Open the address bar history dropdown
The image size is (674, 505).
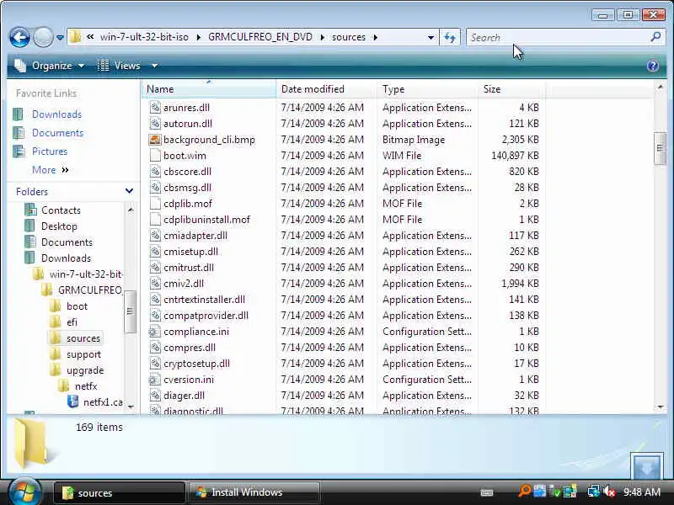[431, 37]
